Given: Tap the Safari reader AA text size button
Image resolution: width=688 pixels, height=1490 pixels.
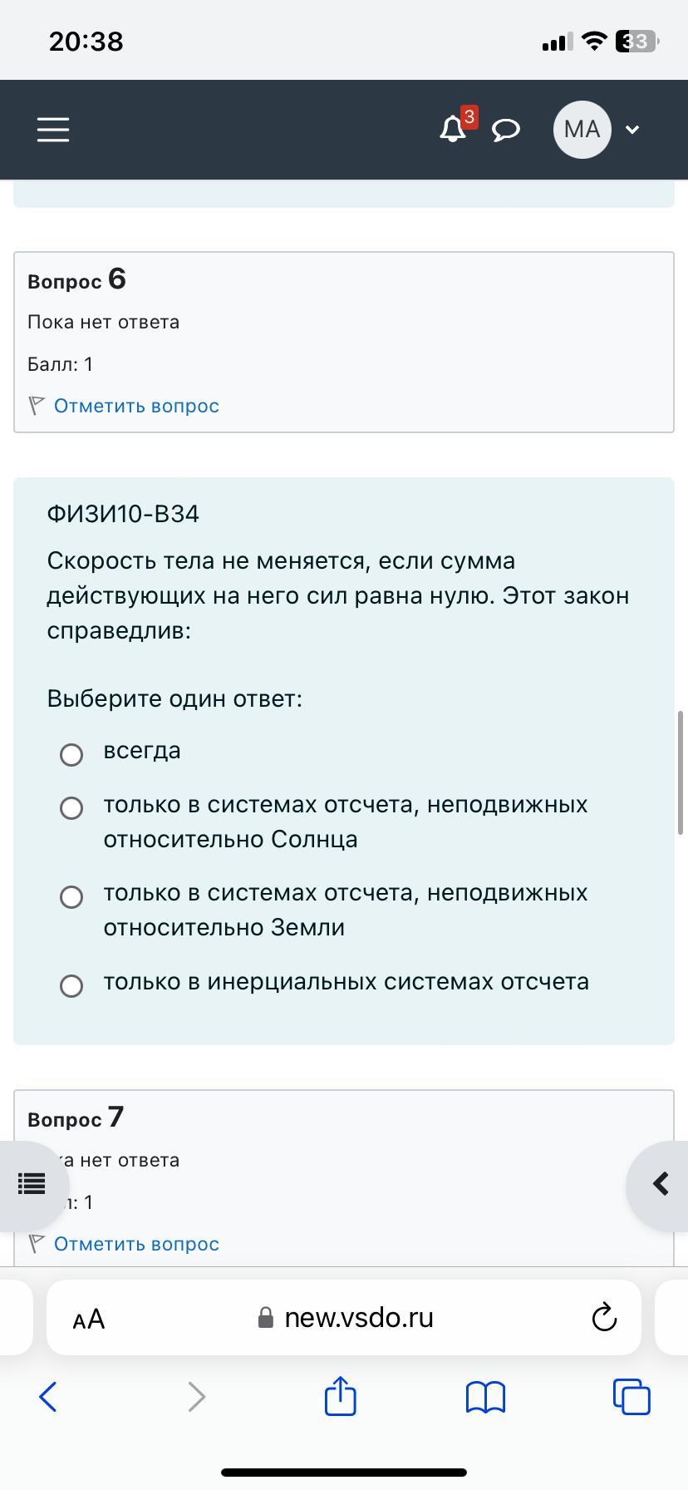Looking at the screenshot, I should (x=89, y=1319).
